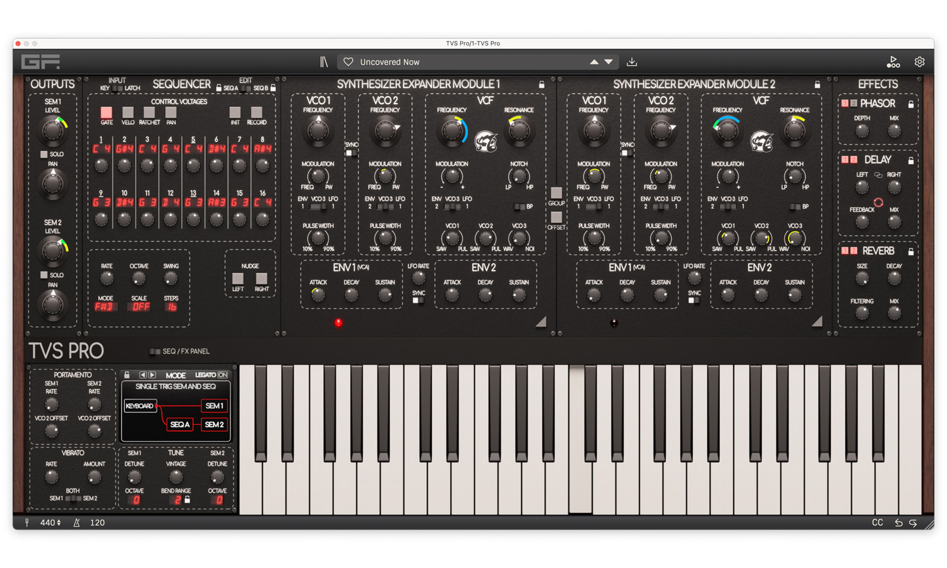Change sequencer Steps 16 display

pyautogui.click(x=171, y=307)
